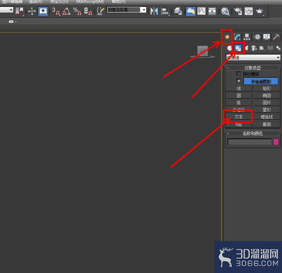Click the ViewCube in the viewport

point(203,52)
